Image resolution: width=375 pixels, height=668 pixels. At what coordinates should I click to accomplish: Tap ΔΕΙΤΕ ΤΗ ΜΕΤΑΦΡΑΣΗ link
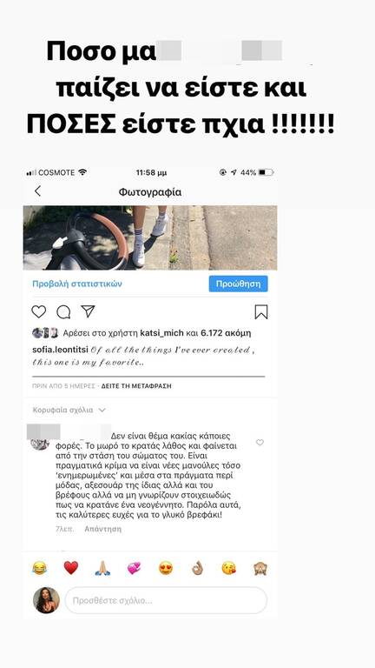136,386
